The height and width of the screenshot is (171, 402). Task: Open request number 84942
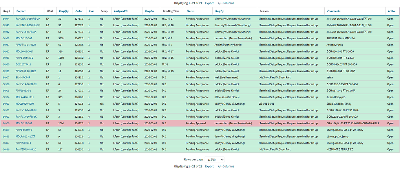coord(6,32)
